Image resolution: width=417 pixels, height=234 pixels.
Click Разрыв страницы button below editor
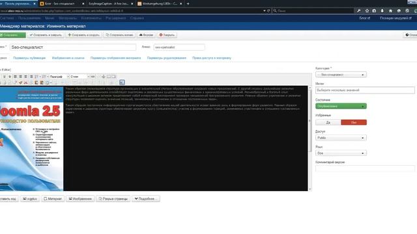[113, 199]
